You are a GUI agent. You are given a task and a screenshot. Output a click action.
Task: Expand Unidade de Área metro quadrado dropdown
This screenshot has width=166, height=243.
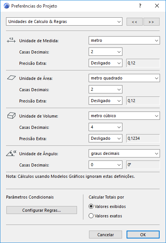click(x=124, y=78)
